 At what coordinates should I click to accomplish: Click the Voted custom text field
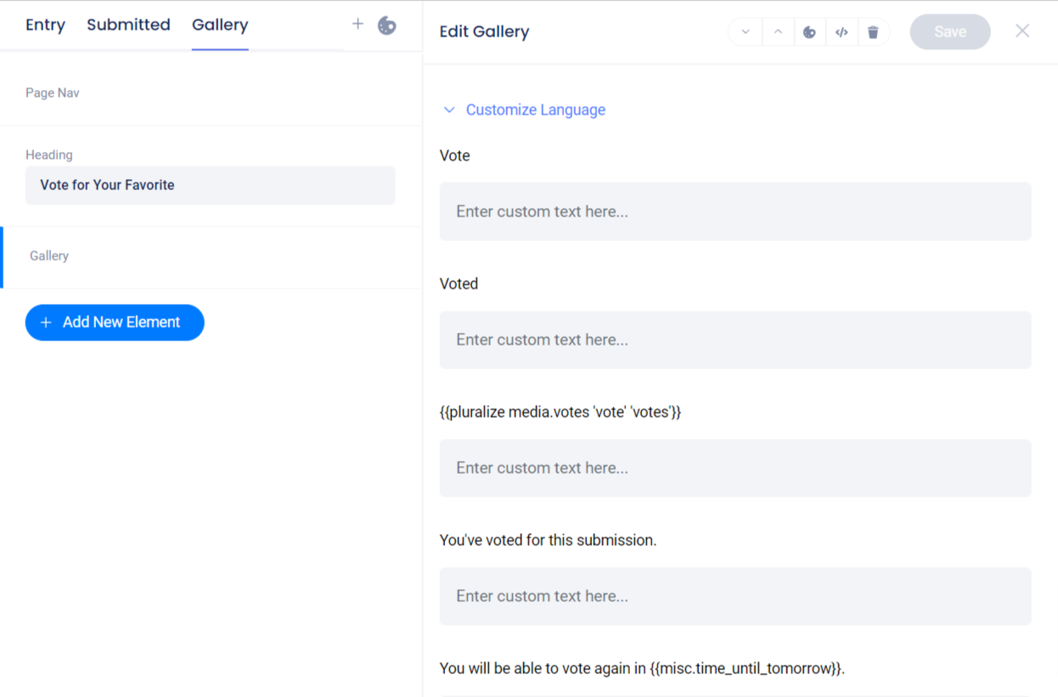[734, 340]
